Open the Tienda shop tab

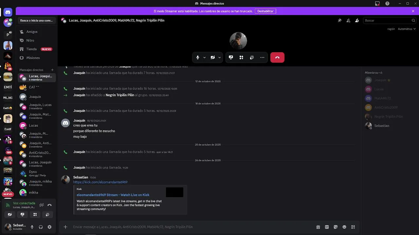point(37,49)
